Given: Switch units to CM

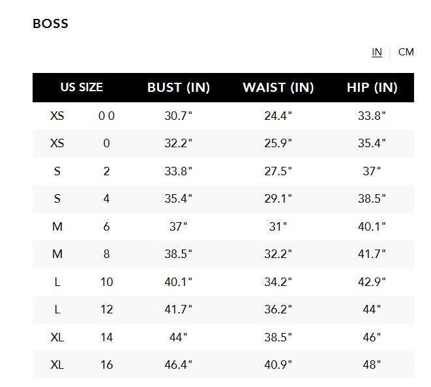Looking at the screenshot, I should pos(406,52).
